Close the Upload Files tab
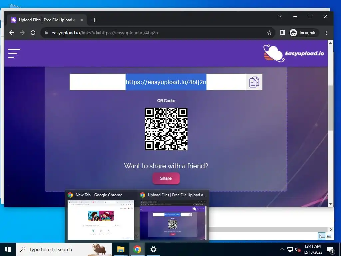The height and width of the screenshot is (256, 341). pos(82,20)
